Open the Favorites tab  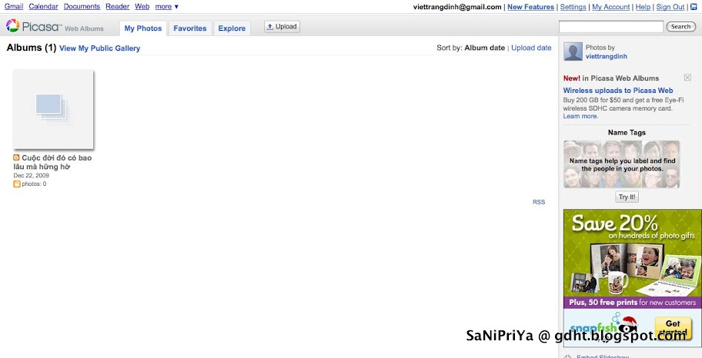click(x=190, y=28)
